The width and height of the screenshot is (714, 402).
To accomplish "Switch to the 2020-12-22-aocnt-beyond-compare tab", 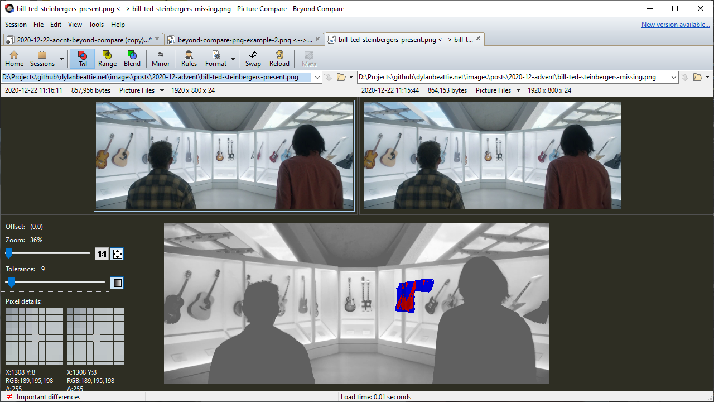I will 83,40.
